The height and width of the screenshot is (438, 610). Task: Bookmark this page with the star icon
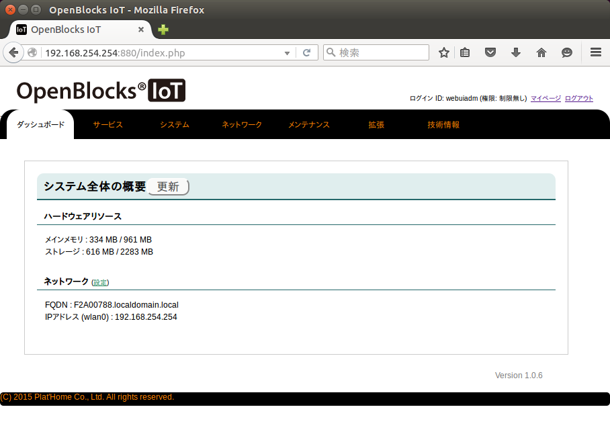444,52
